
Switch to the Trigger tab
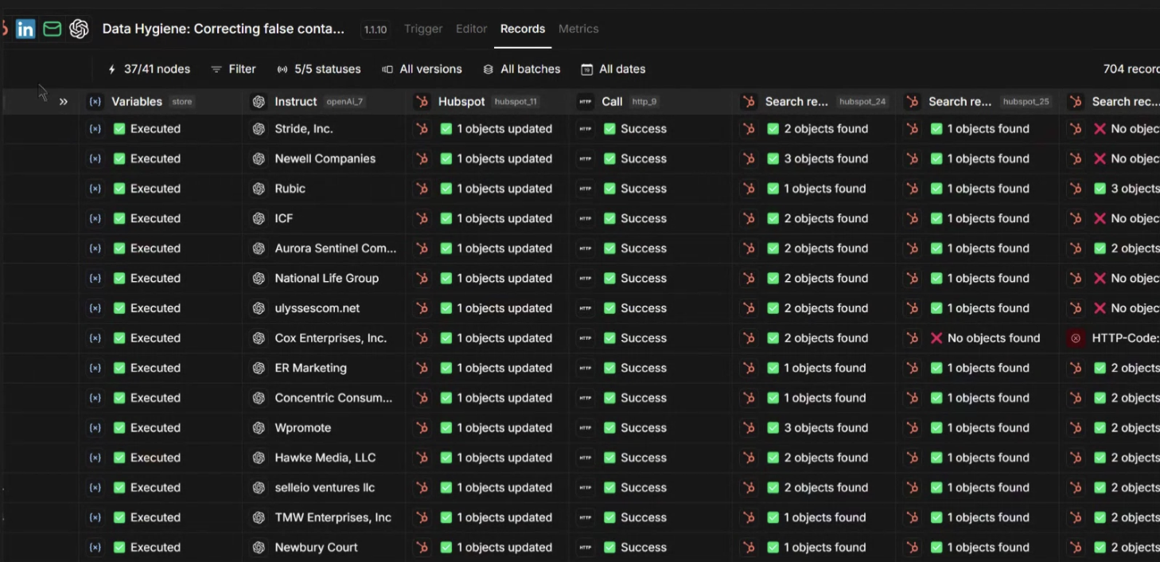click(x=423, y=29)
